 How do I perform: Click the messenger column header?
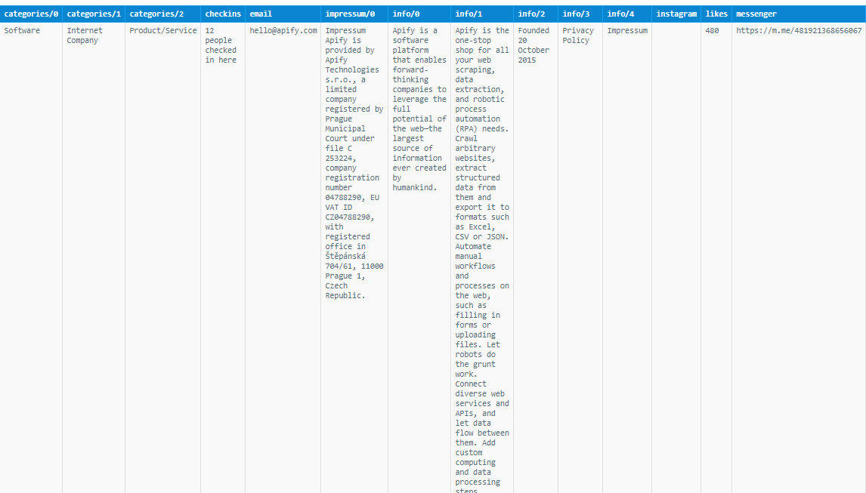[799, 14]
